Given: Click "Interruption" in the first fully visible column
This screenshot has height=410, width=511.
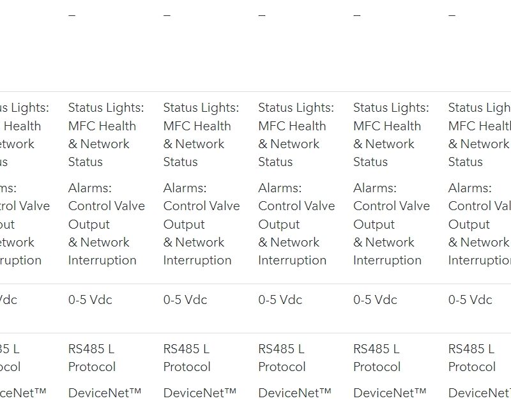Looking at the screenshot, I should [x=102, y=261].
